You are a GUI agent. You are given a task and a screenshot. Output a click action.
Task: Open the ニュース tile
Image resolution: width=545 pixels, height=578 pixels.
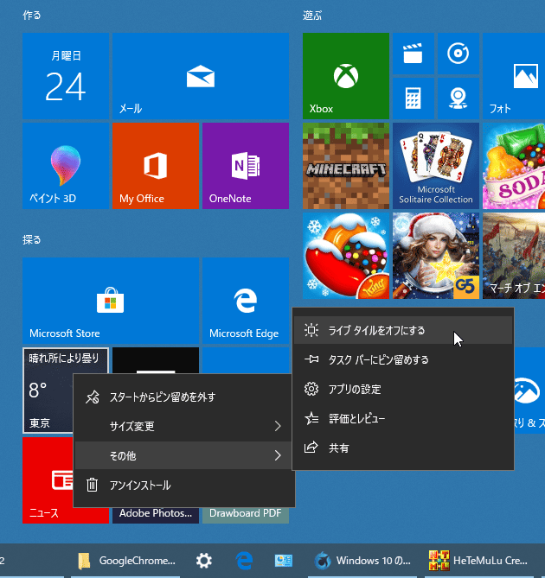(48, 480)
